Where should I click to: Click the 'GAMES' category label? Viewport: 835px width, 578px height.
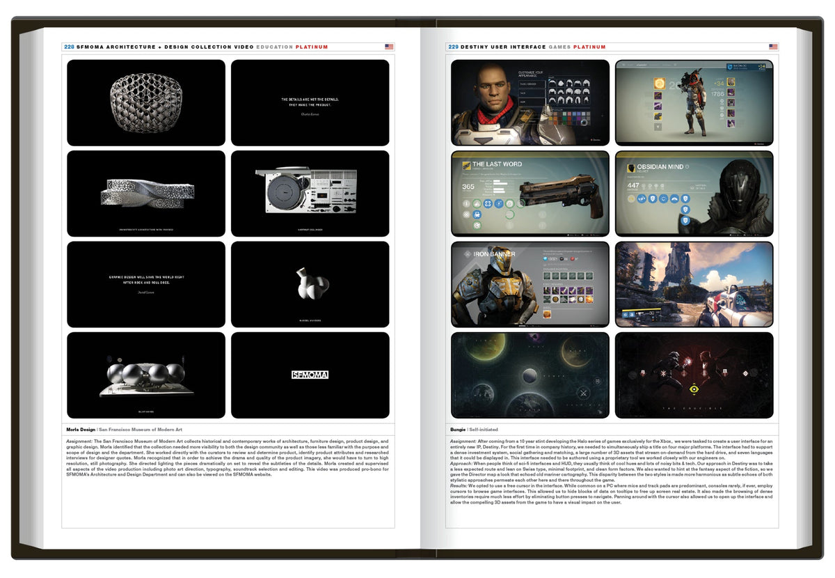pyautogui.click(x=559, y=47)
